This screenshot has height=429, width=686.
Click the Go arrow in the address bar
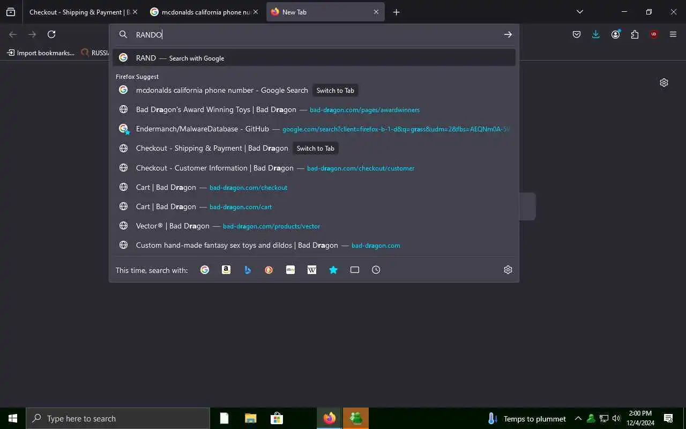pyautogui.click(x=508, y=34)
